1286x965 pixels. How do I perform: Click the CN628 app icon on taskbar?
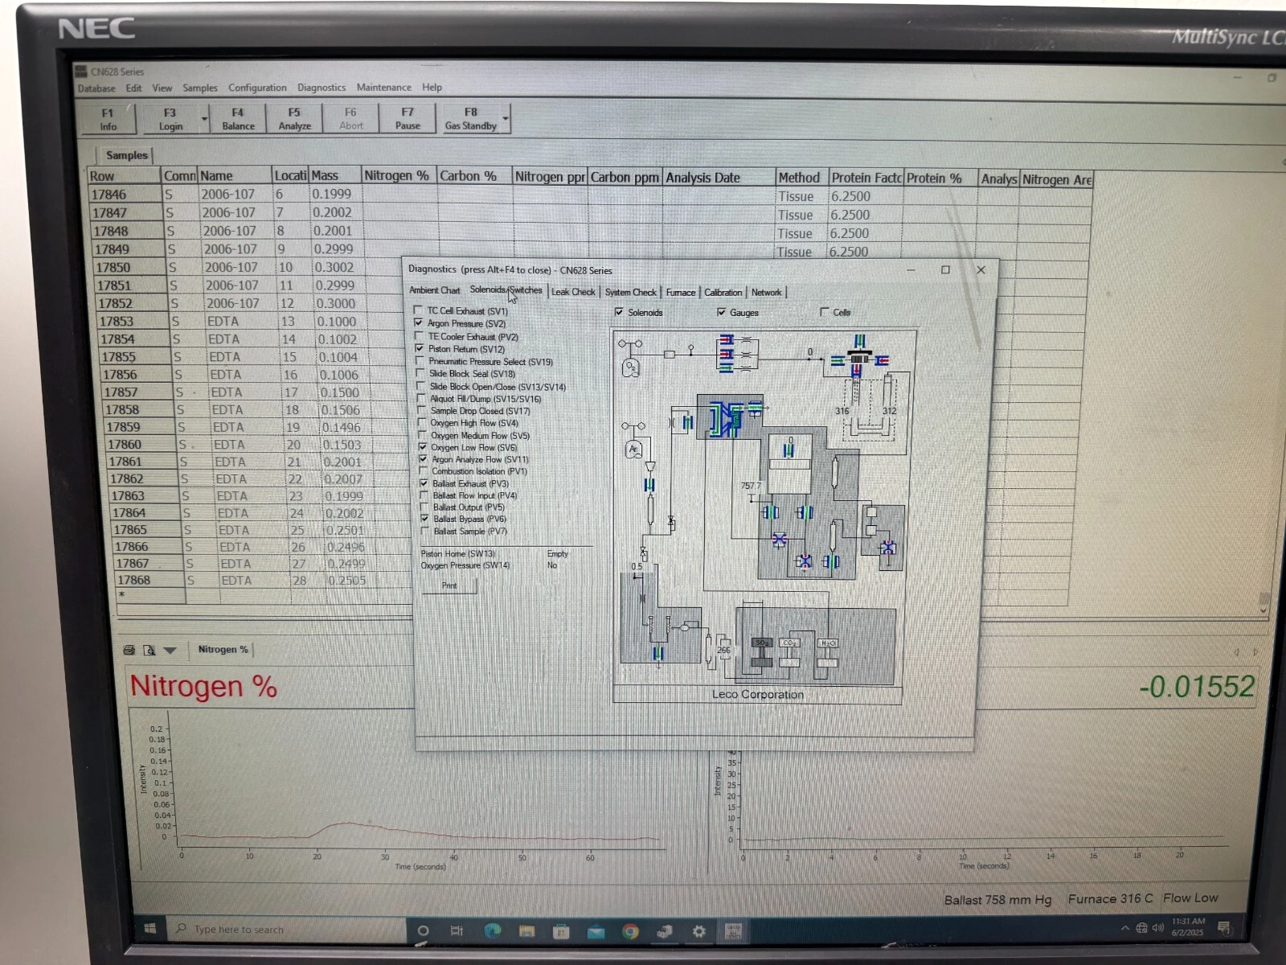pos(733,931)
